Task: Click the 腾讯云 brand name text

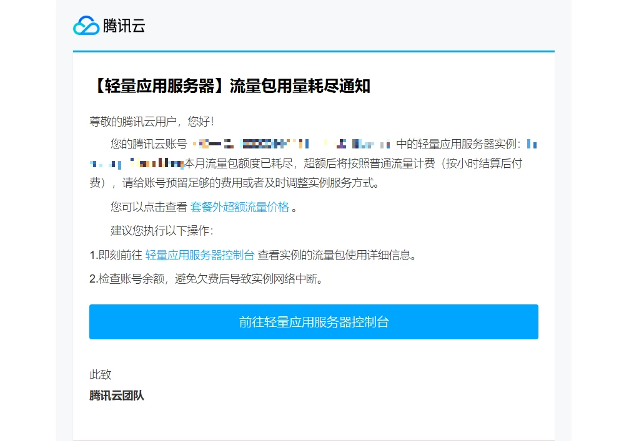Action: [124, 26]
